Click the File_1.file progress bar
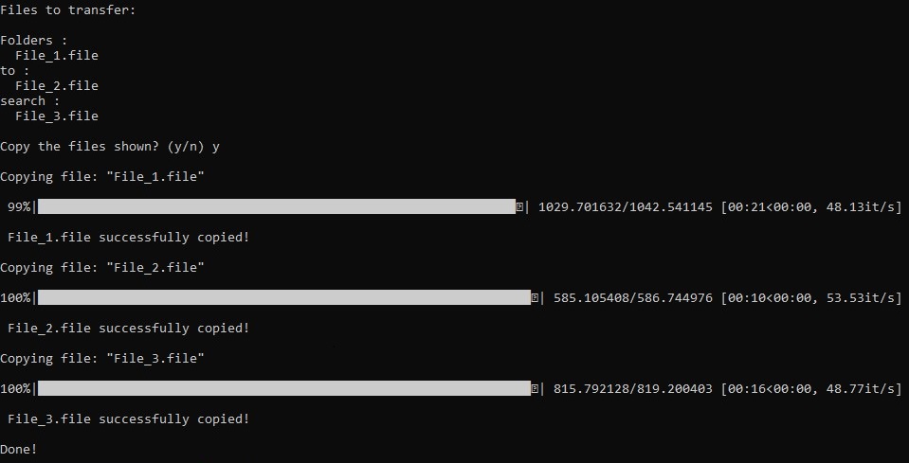 (277, 206)
